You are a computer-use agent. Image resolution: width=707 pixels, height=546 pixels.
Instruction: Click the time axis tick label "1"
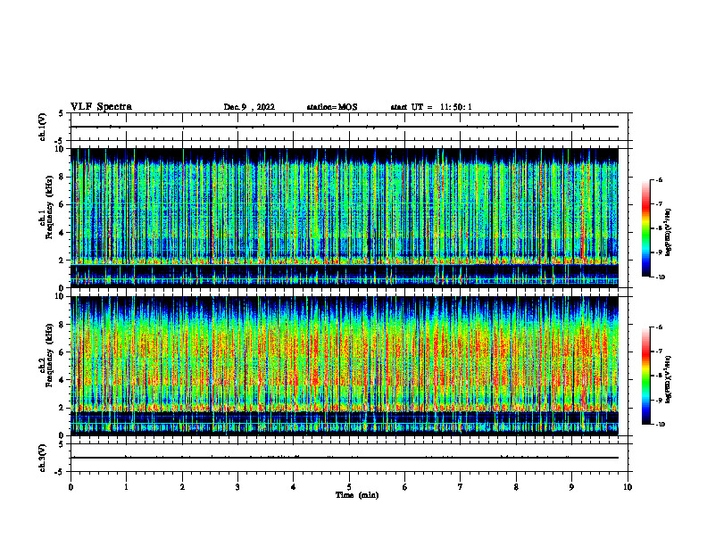coord(126,487)
